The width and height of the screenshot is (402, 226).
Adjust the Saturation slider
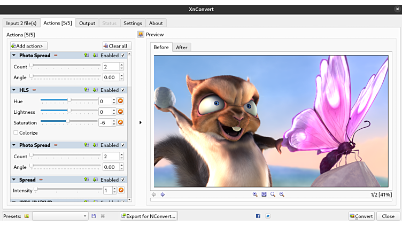pyautogui.click(x=68, y=121)
